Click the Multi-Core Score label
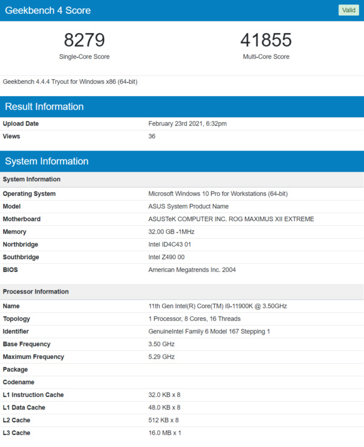The image size is (364, 447). (x=266, y=57)
